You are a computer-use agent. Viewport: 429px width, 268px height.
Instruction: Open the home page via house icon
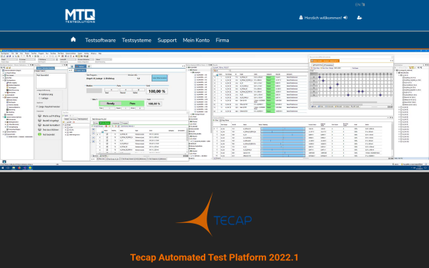[x=73, y=39]
